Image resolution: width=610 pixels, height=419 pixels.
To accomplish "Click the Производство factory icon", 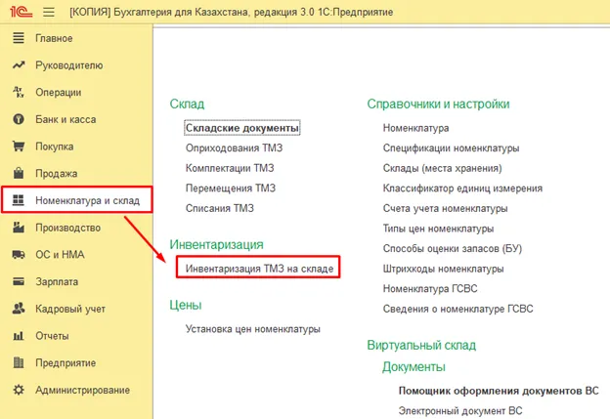I will coord(19,227).
